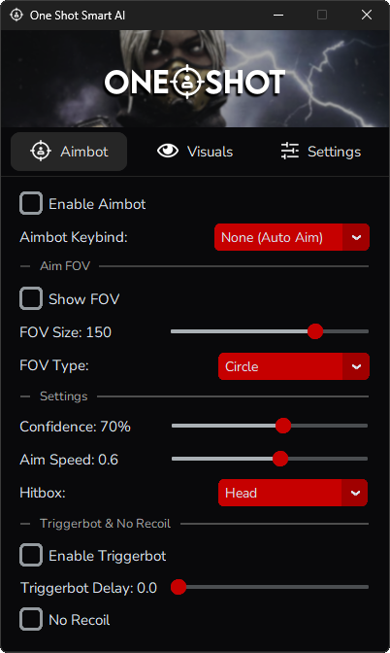Image resolution: width=390 pixels, height=653 pixels.
Task: Click the Confidence slider knob
Action: point(283,426)
